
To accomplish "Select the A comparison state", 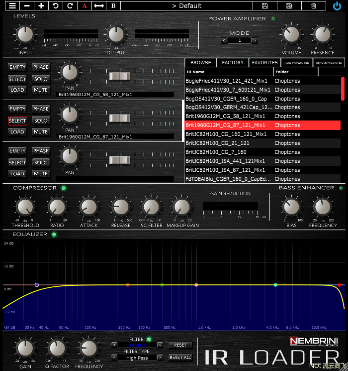I will [x=85, y=5].
